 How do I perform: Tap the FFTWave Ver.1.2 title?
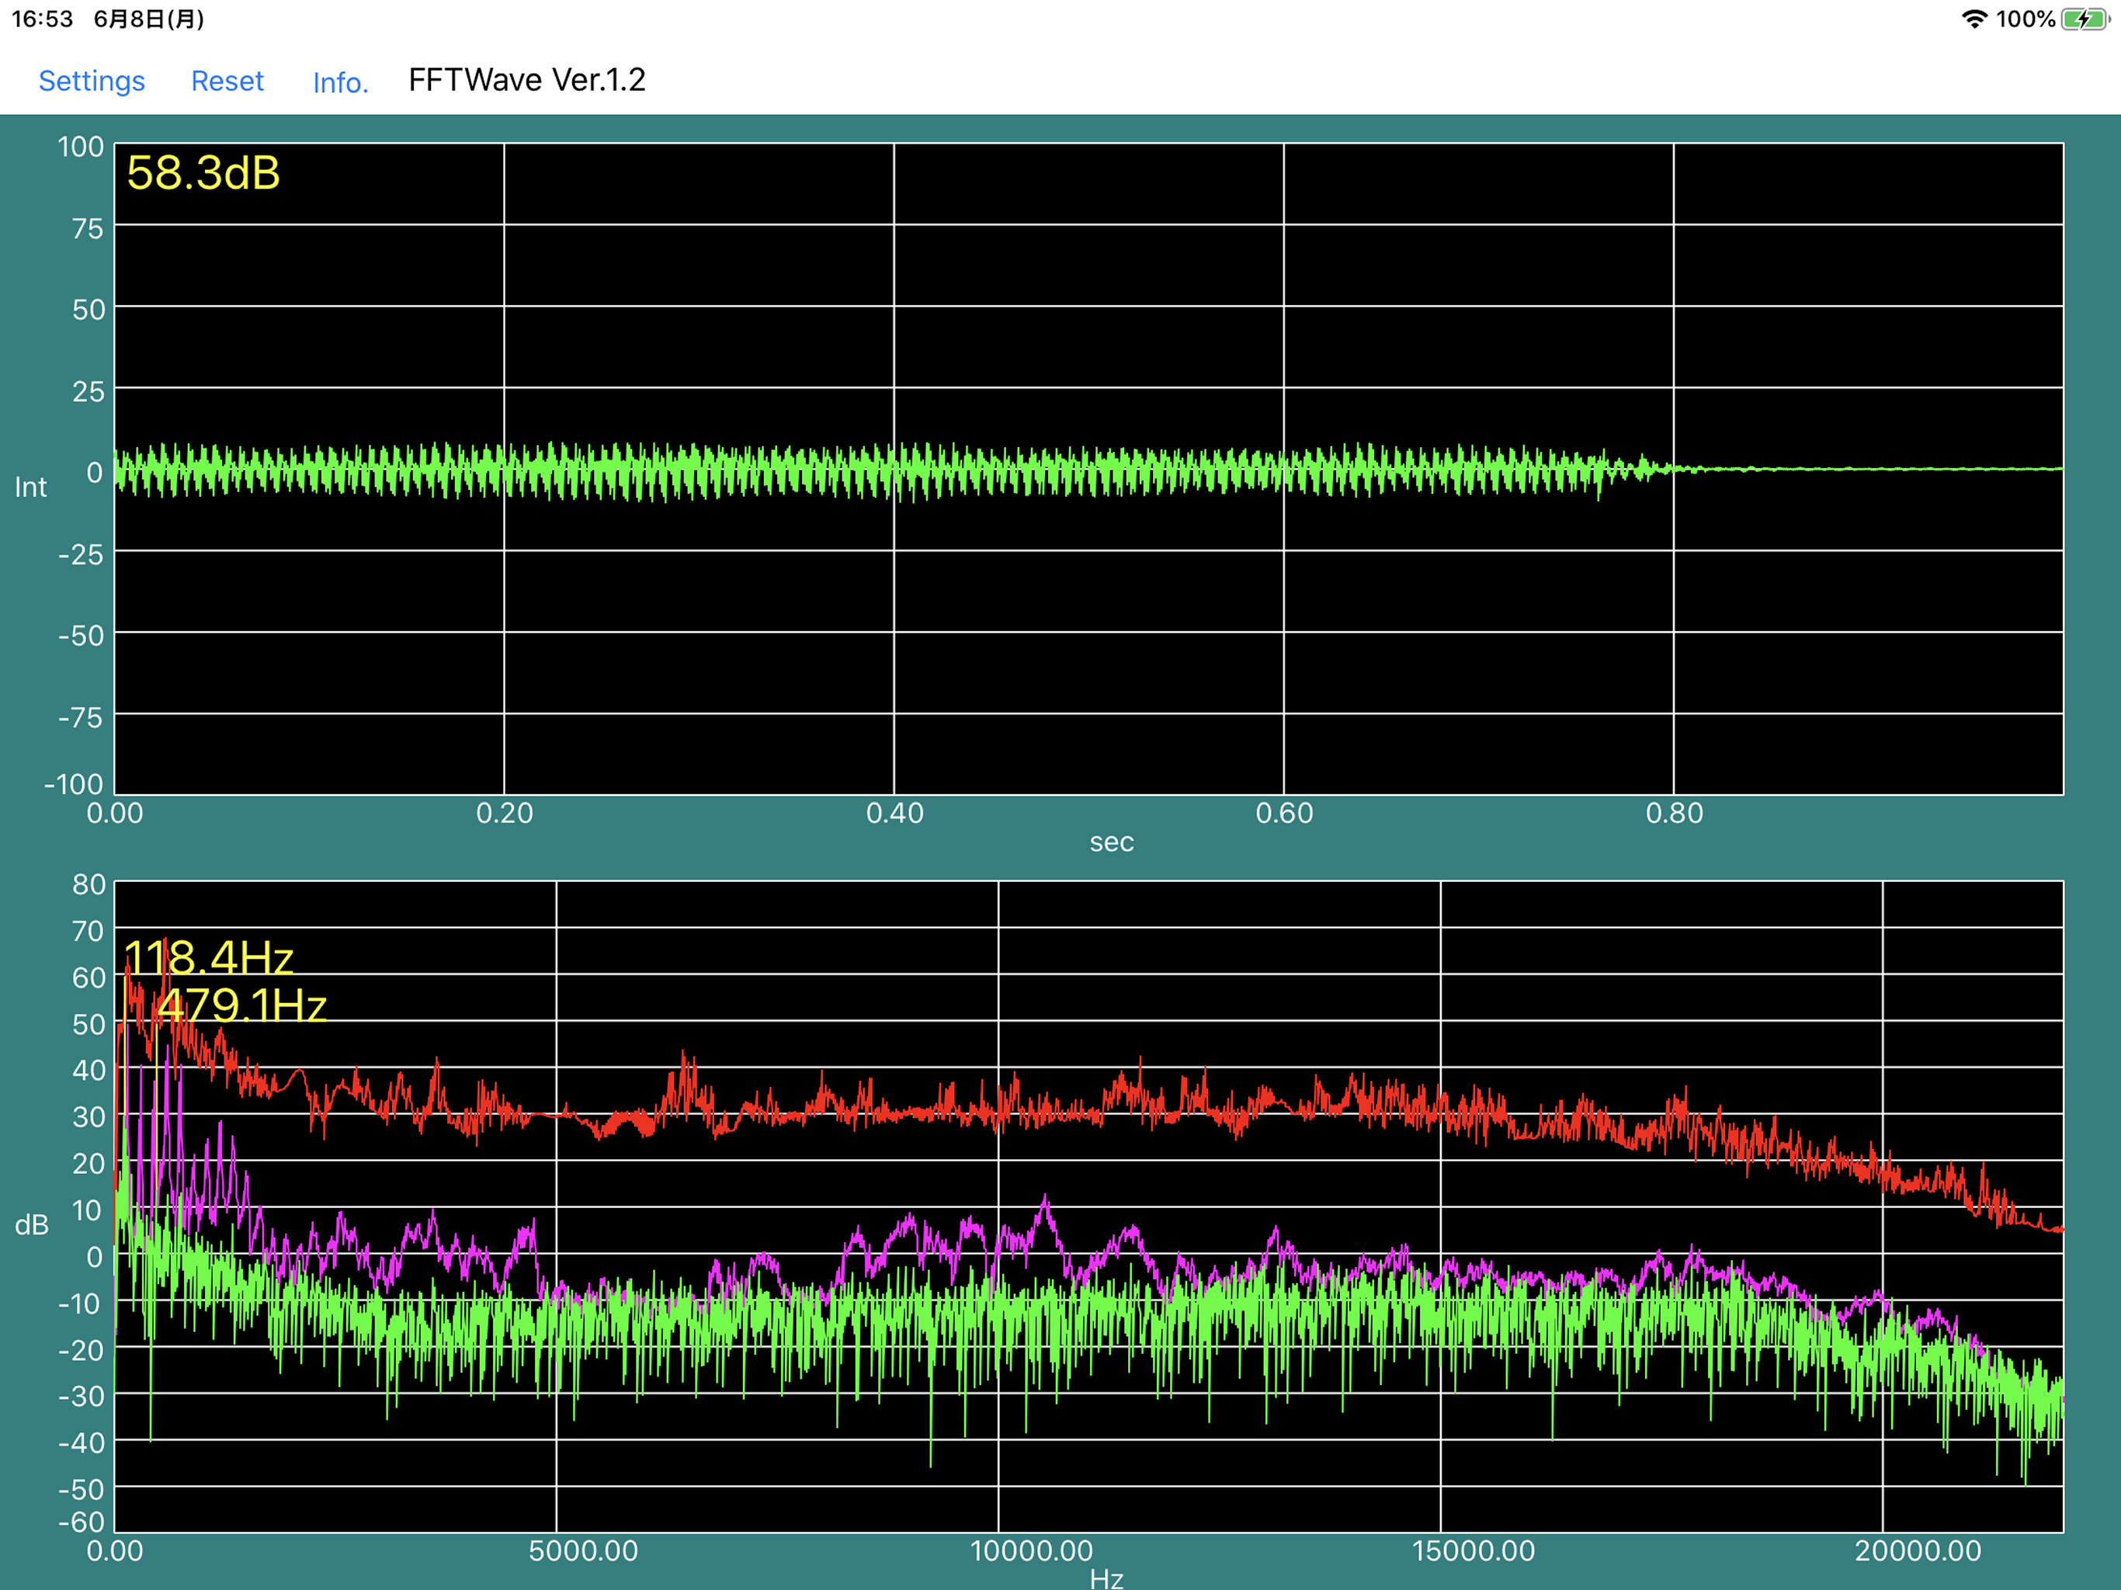(x=526, y=80)
